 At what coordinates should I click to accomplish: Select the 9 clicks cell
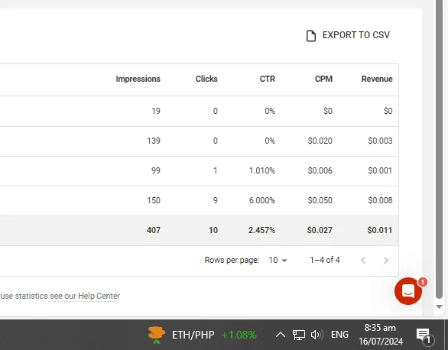[216, 200]
